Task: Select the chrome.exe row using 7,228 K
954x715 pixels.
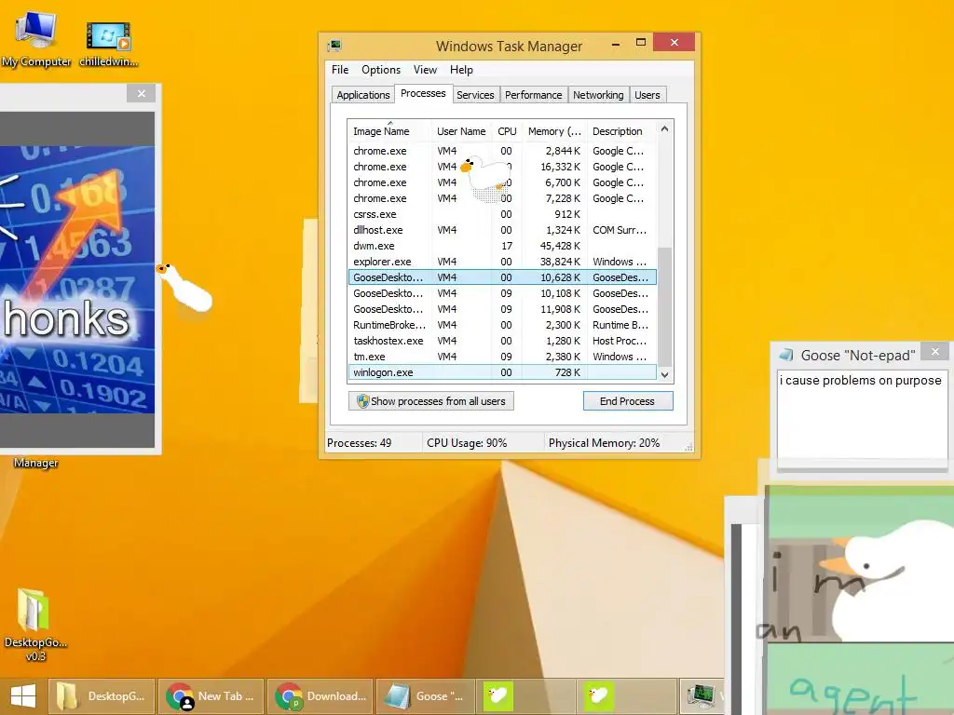Action: pyautogui.click(x=502, y=198)
